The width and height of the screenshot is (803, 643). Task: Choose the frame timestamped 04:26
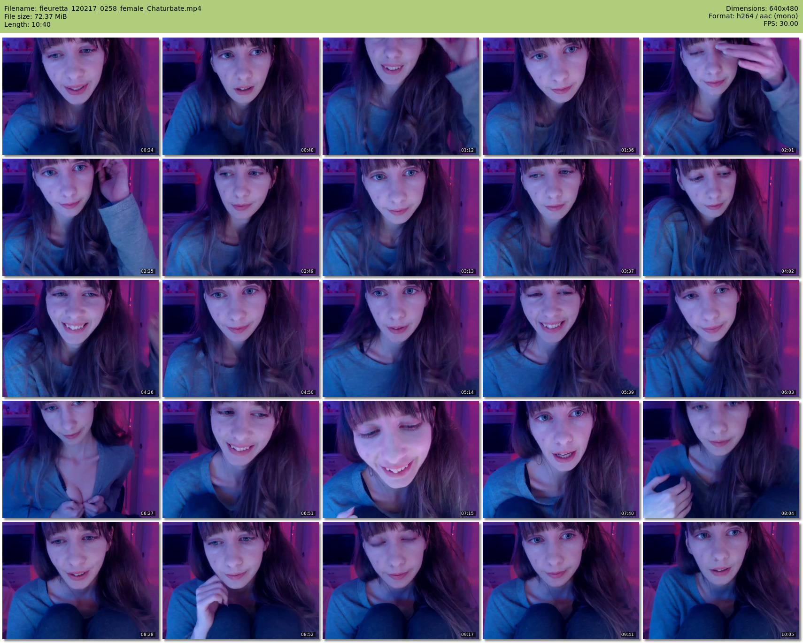pos(81,338)
